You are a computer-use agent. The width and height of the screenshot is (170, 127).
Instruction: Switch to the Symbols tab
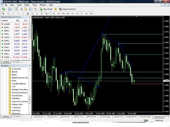[x=6, y=62]
